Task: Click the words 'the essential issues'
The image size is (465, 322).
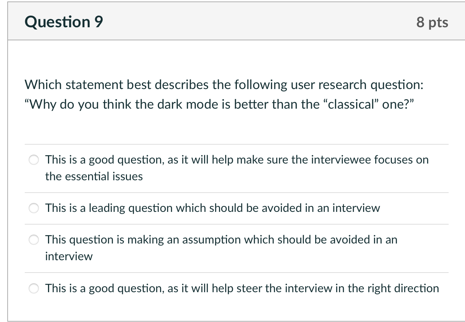Action: [x=94, y=177]
